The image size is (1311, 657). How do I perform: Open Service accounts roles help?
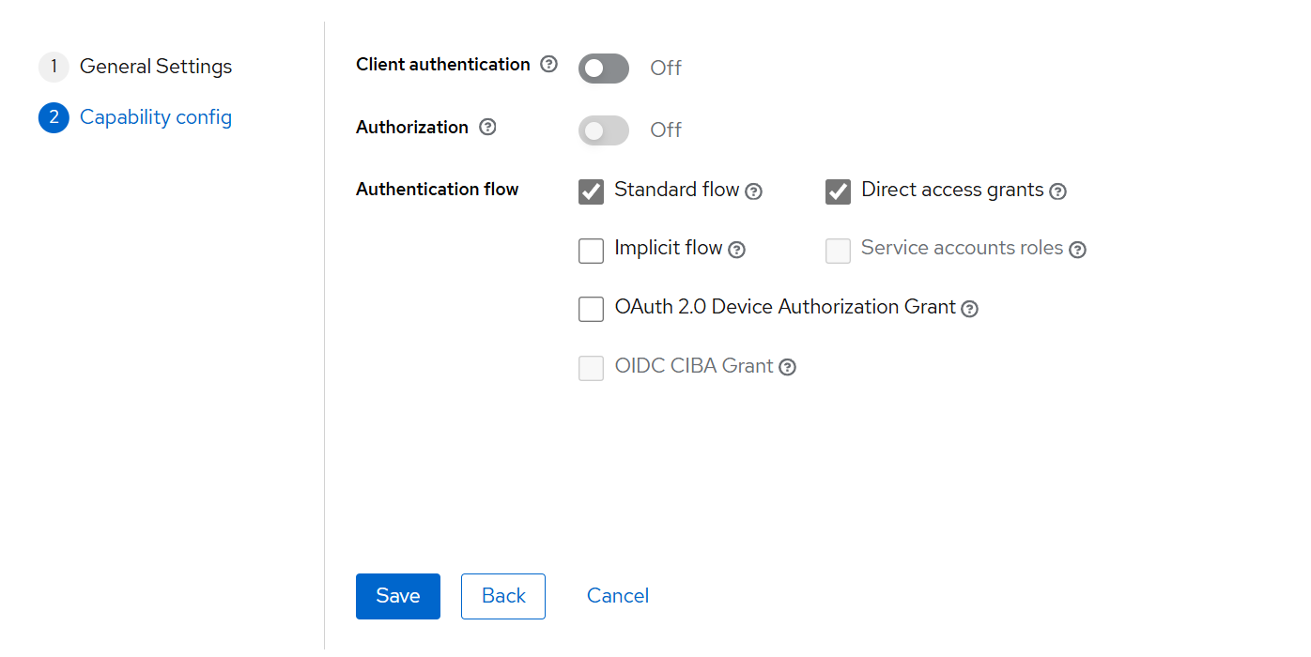(x=1077, y=250)
